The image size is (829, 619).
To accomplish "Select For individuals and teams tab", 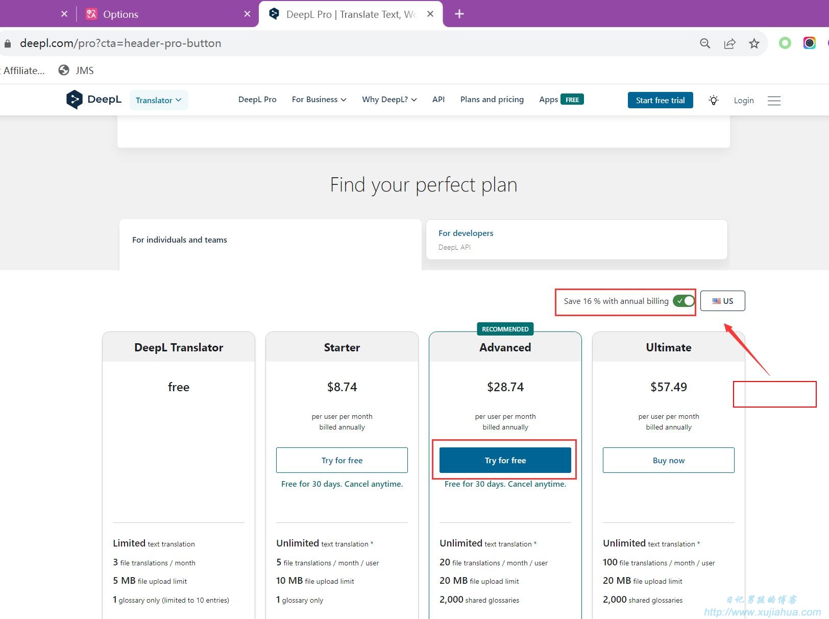I will pos(271,245).
